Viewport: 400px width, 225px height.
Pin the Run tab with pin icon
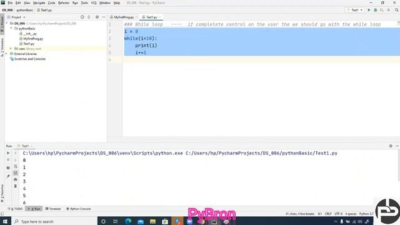coord(8,176)
